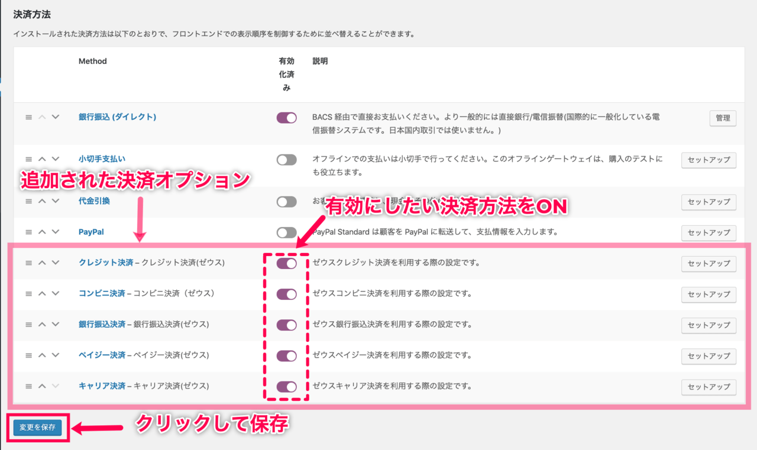
Task: Move 銀行振込決済 up with arrow
Action: point(42,324)
